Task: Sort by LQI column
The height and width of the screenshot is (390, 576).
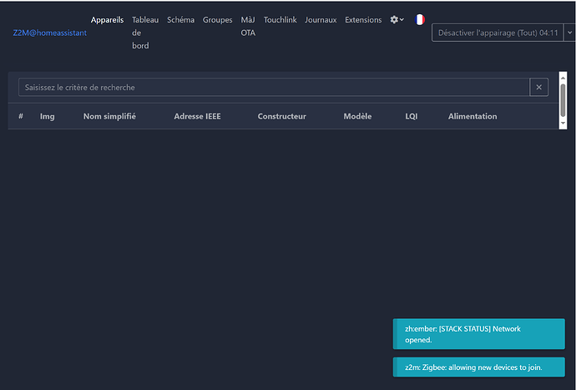Action: 411,116
